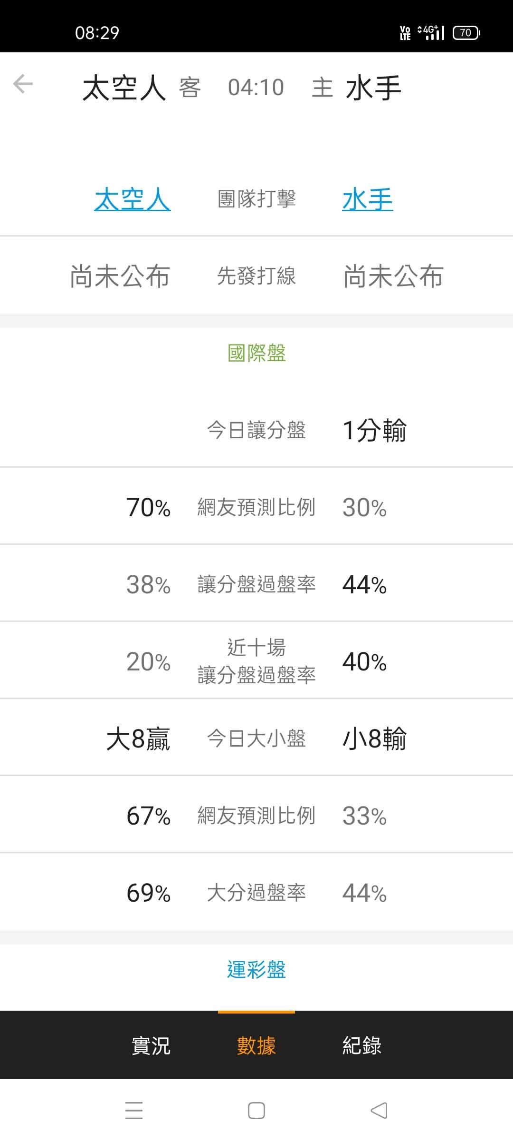Screen dimensions: 513x1142
Task: Tap the 04:10 game time in header
Action: pos(256,88)
